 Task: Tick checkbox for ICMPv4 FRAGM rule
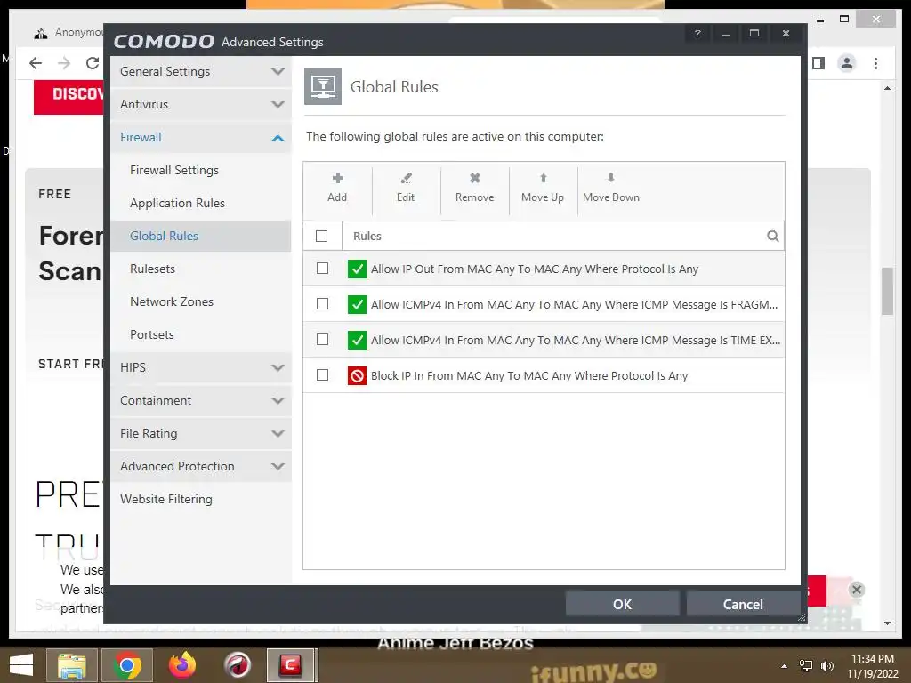322,304
